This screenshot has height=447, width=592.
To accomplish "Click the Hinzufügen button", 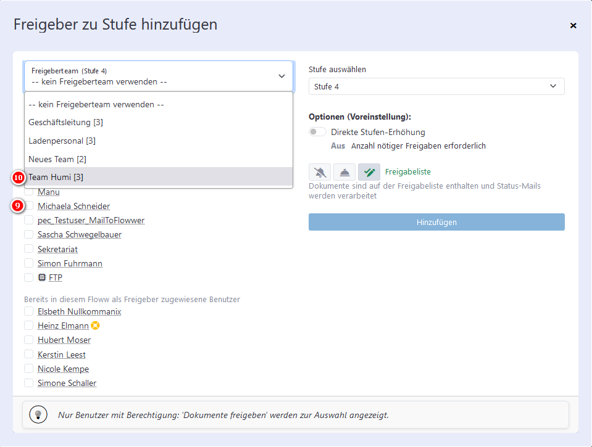I will tap(436, 222).
